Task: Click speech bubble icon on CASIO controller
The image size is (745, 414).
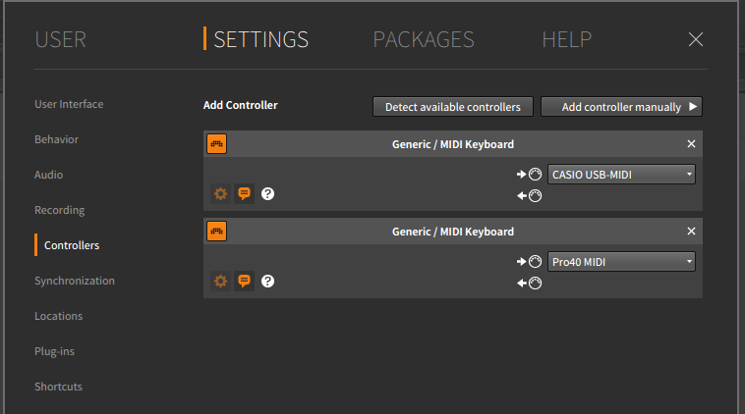Action: pos(244,194)
